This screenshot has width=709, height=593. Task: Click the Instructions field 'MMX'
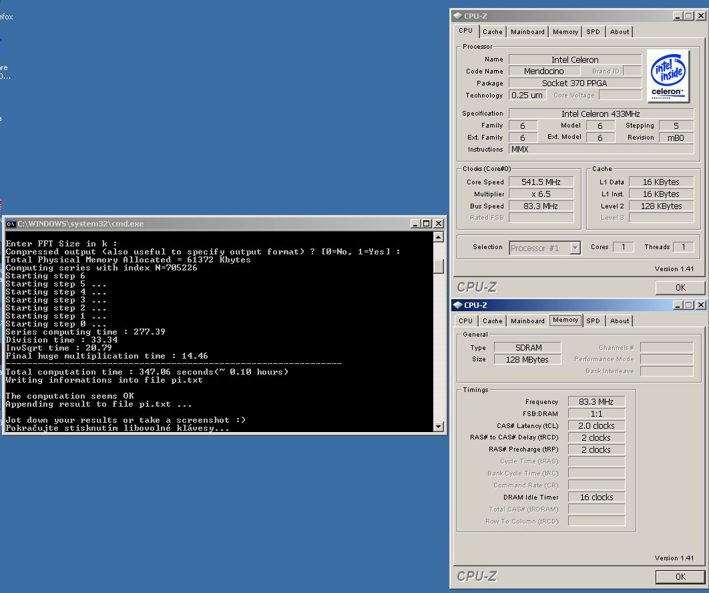(601, 150)
